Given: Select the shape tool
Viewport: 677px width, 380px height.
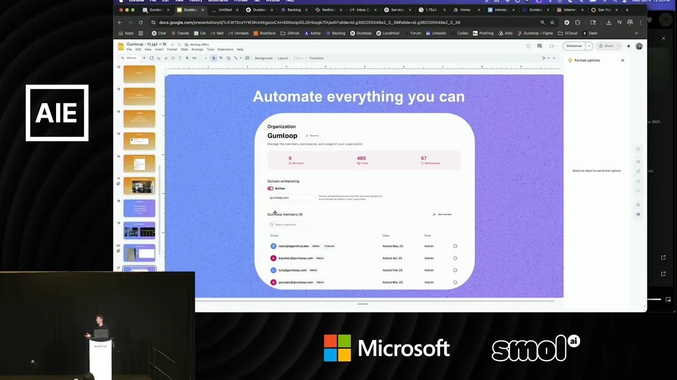Looking at the screenshot, I should click(x=228, y=58).
